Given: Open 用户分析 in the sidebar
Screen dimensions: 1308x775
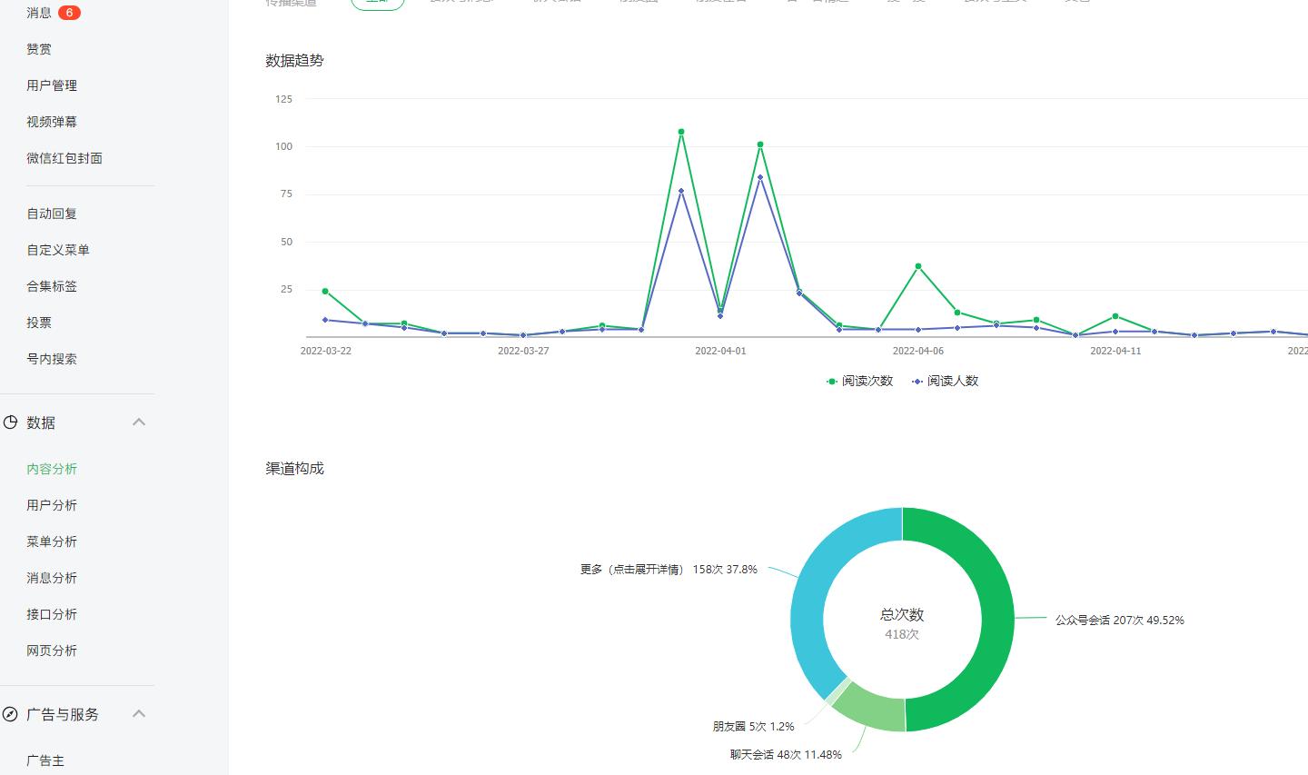Looking at the screenshot, I should [x=52, y=505].
